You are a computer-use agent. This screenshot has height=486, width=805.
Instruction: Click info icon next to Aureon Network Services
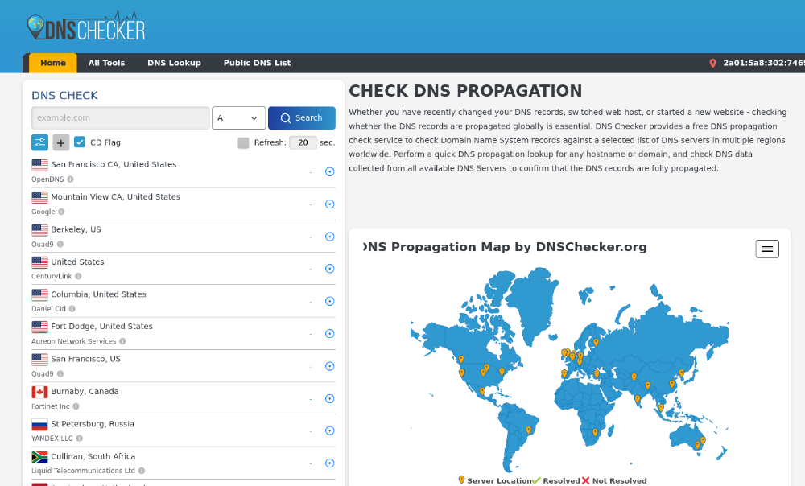pyautogui.click(x=122, y=341)
